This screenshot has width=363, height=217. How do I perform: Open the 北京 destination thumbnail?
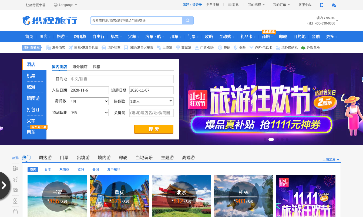[181, 196]
